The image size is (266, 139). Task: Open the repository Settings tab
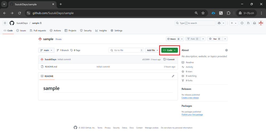tap(117, 30)
